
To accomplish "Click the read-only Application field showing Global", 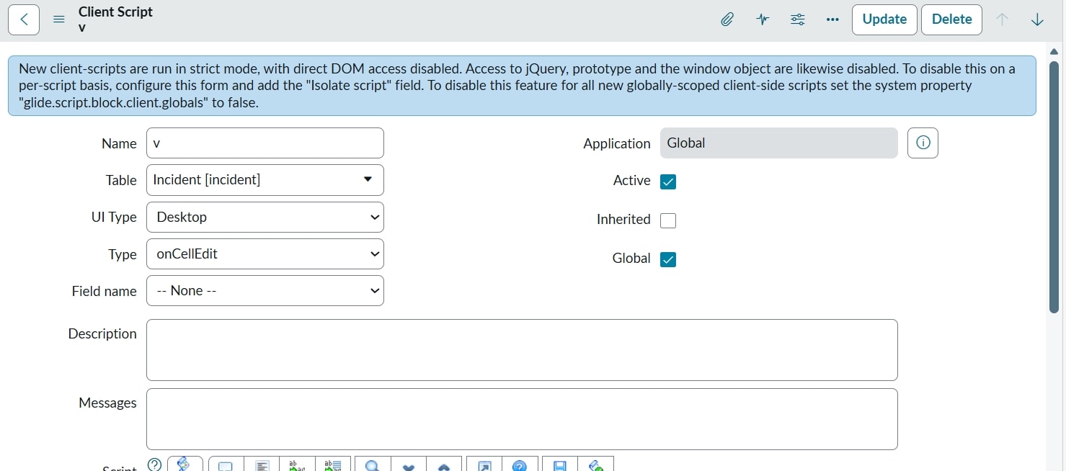I will (779, 143).
